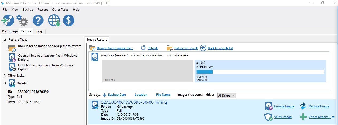Open the Other Actions dropdown arrow
Viewport: 338px width, 125px height.
point(333,117)
